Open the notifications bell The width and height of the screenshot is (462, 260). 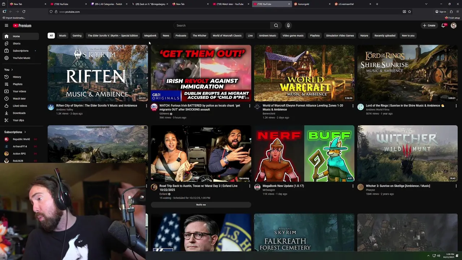point(444,26)
